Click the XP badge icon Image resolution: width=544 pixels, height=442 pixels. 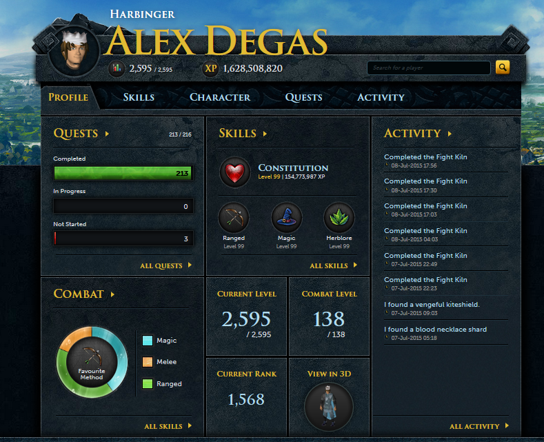click(x=210, y=68)
